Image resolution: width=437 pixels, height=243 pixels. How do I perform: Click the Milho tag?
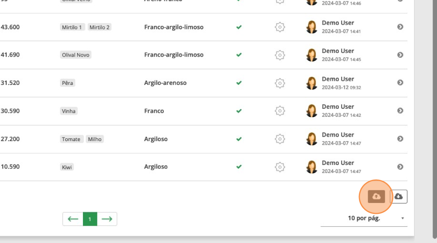click(x=95, y=139)
